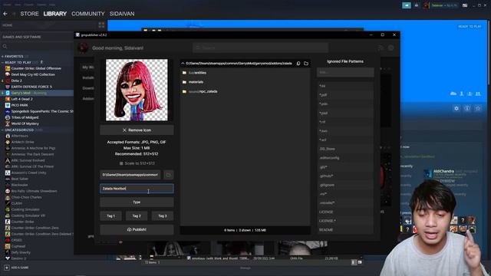Click the README ignored pattern

point(345,230)
